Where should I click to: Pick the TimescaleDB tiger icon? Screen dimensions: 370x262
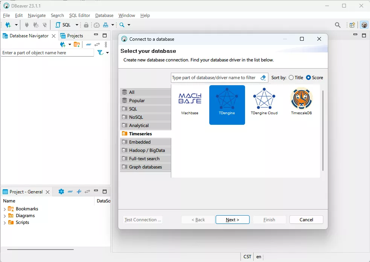(x=301, y=99)
